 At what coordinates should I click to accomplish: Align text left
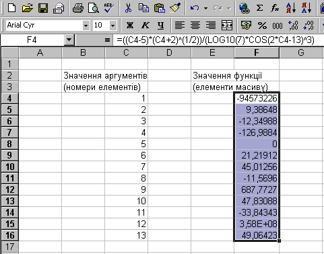180,26
